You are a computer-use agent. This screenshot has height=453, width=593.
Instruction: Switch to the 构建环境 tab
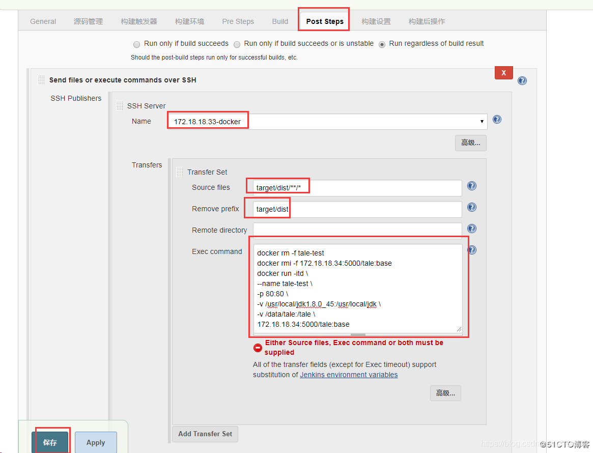point(189,21)
